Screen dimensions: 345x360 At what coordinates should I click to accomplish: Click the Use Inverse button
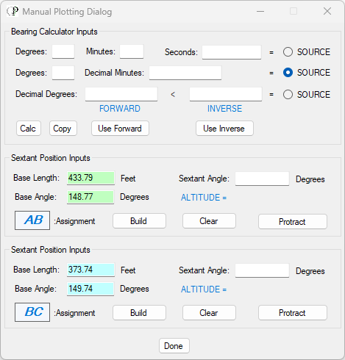coord(224,129)
